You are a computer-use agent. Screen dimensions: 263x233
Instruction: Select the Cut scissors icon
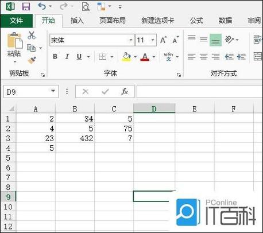point(32,36)
